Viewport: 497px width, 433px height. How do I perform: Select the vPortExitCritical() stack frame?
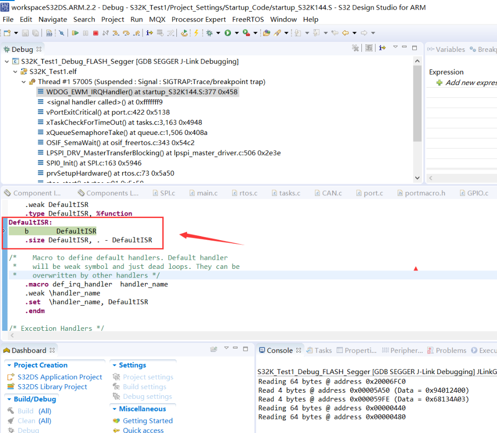(108, 112)
